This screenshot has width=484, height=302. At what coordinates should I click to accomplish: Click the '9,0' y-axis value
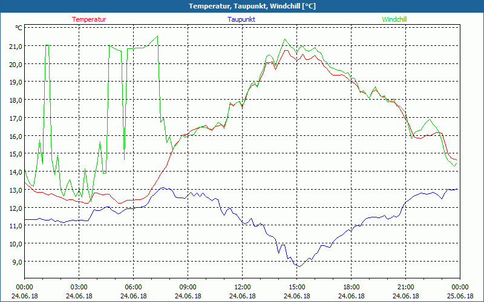(18, 262)
